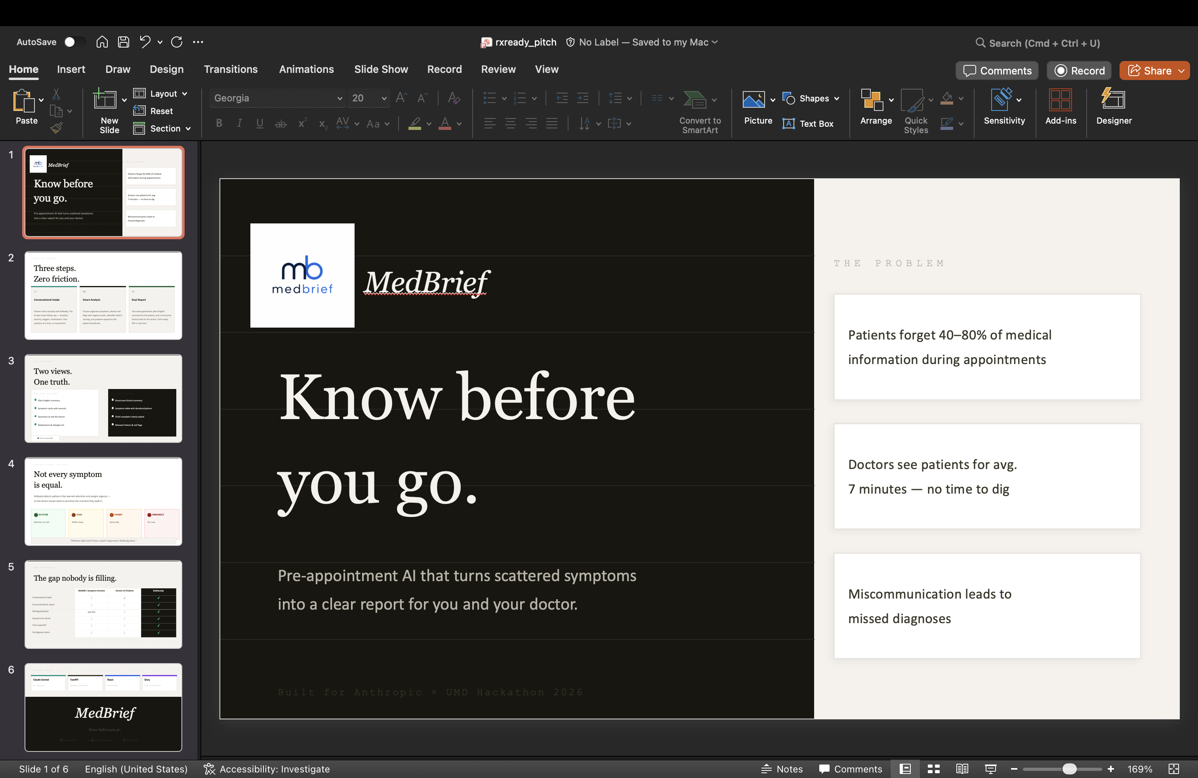Viewport: 1198px width, 778px height.
Task: Open the Georgia font name dropdown
Action: click(x=339, y=98)
